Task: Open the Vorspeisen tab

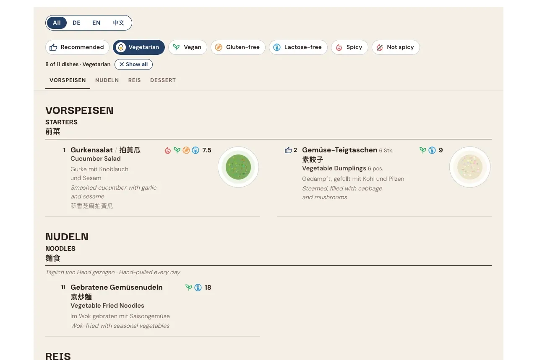Action: 68,80
